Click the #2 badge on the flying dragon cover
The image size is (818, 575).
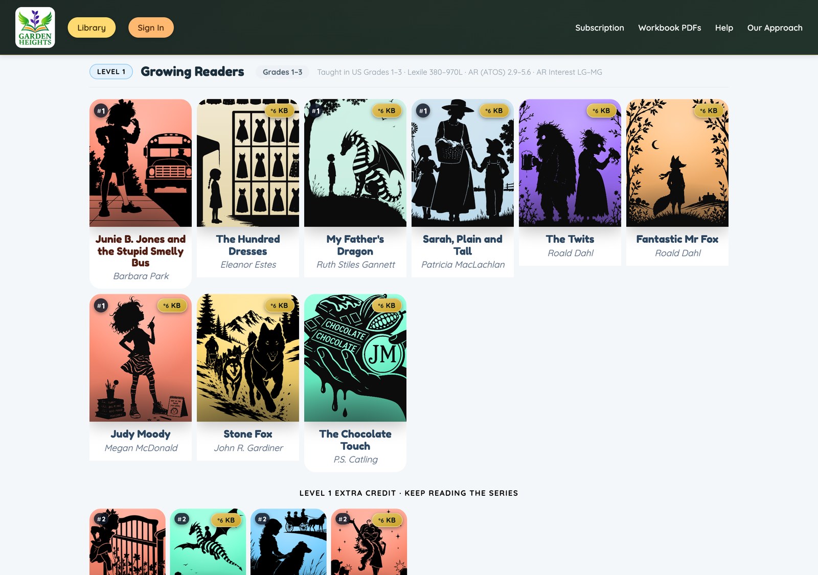(181, 519)
